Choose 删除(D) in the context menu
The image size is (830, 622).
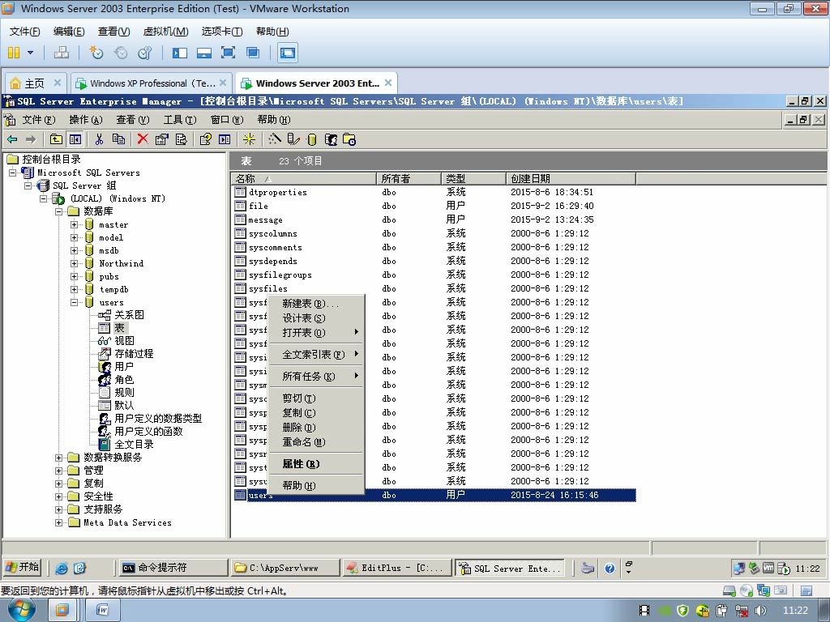[316, 428]
